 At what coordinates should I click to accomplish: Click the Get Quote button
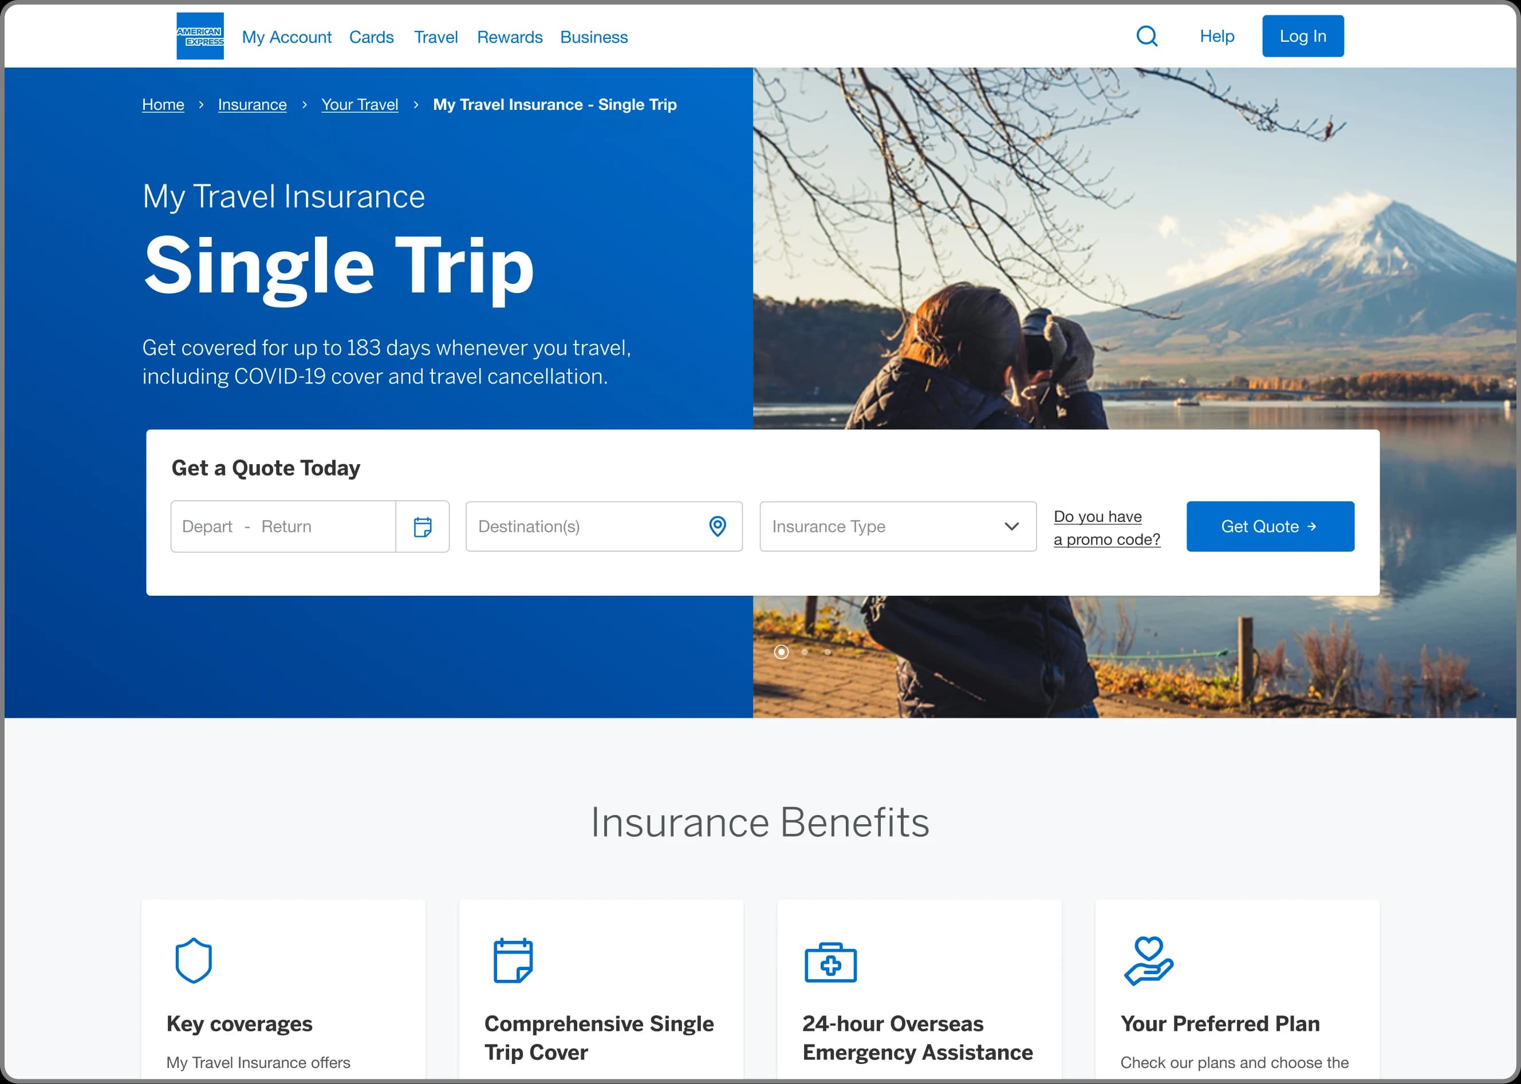pos(1270,527)
